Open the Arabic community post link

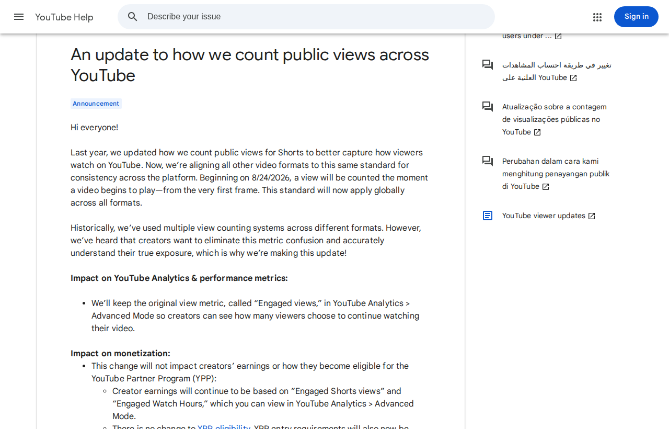[x=557, y=71]
